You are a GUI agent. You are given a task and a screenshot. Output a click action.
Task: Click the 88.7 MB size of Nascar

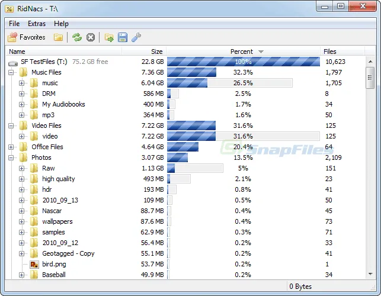coord(152,211)
